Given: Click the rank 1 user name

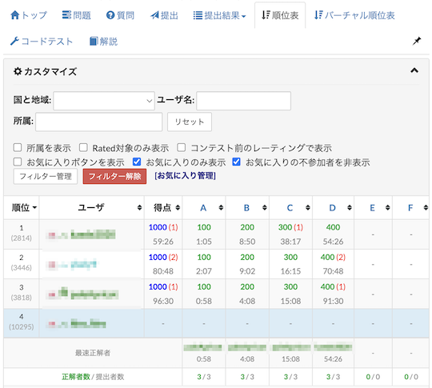Looking at the screenshot, I should (93, 234).
